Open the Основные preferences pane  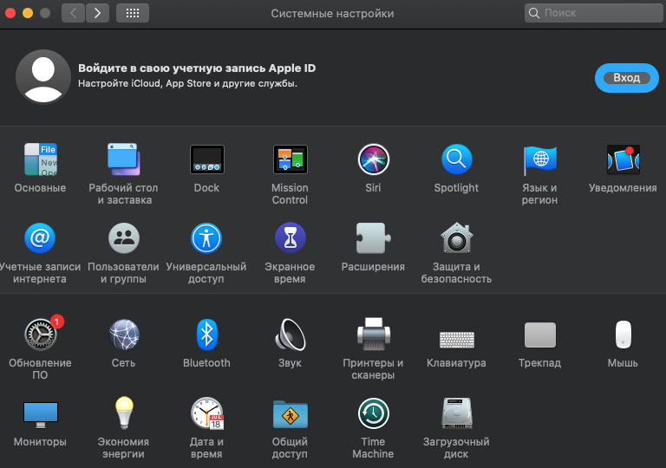pos(41,159)
